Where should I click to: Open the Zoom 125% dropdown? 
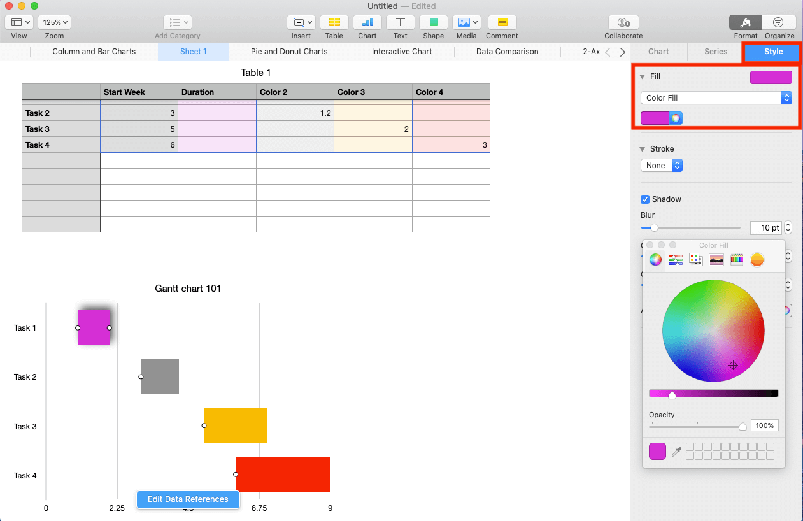tap(54, 22)
